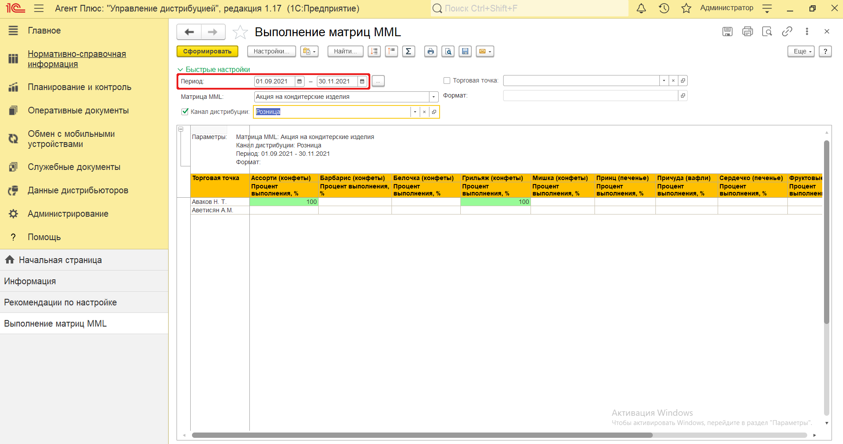Open the 1C main menu hamburger
The height and width of the screenshot is (444, 843).
pos(39,8)
